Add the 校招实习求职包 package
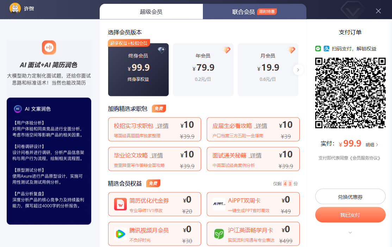Viewport: 392px width, 247px height. [x=155, y=129]
